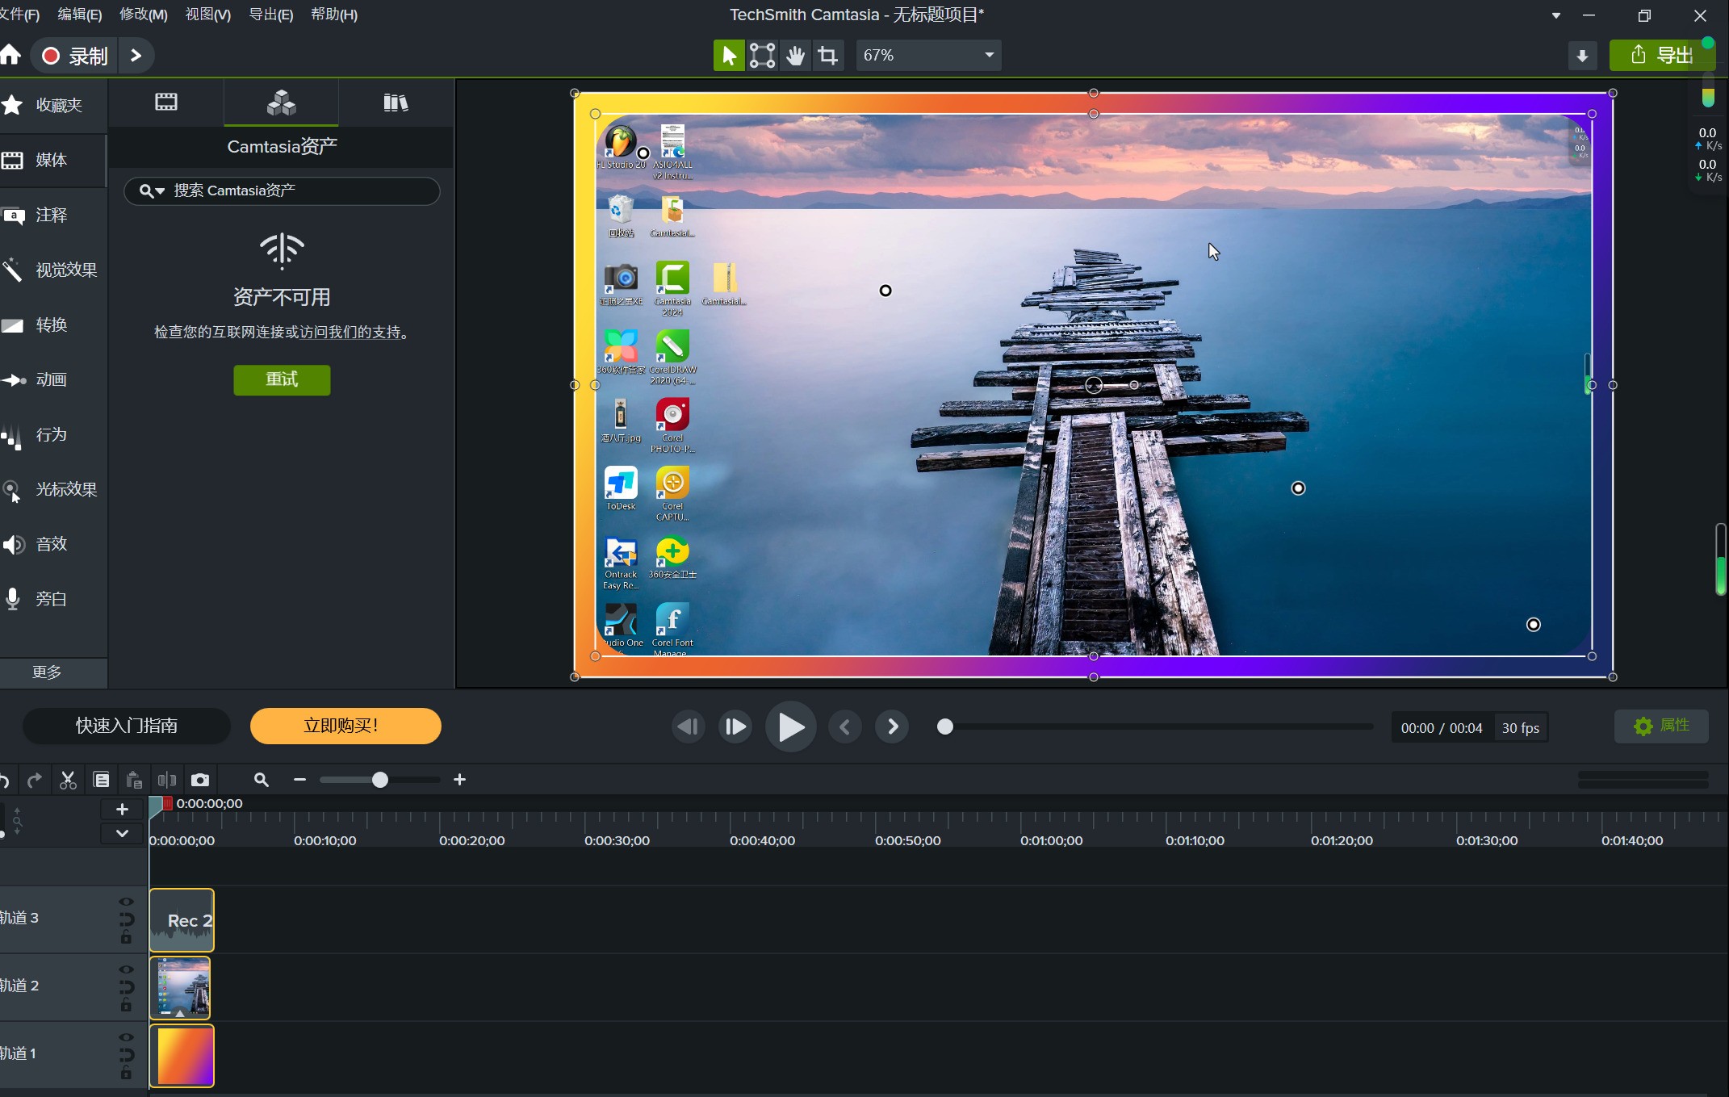Click the 重试 retry button

[281, 379]
